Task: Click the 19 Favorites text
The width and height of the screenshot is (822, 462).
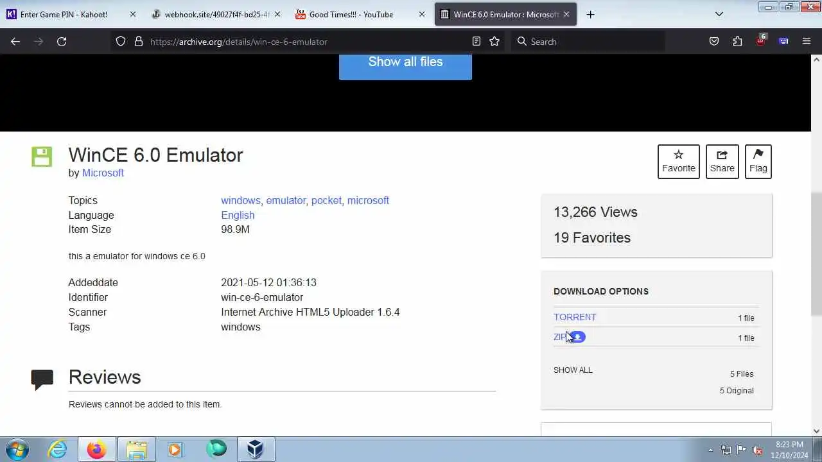Action: tap(592, 237)
